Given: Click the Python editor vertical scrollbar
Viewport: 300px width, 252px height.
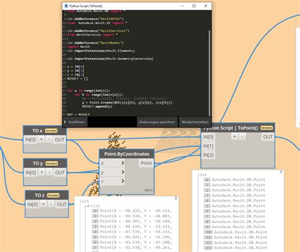Looking at the screenshot, I should [209, 73].
